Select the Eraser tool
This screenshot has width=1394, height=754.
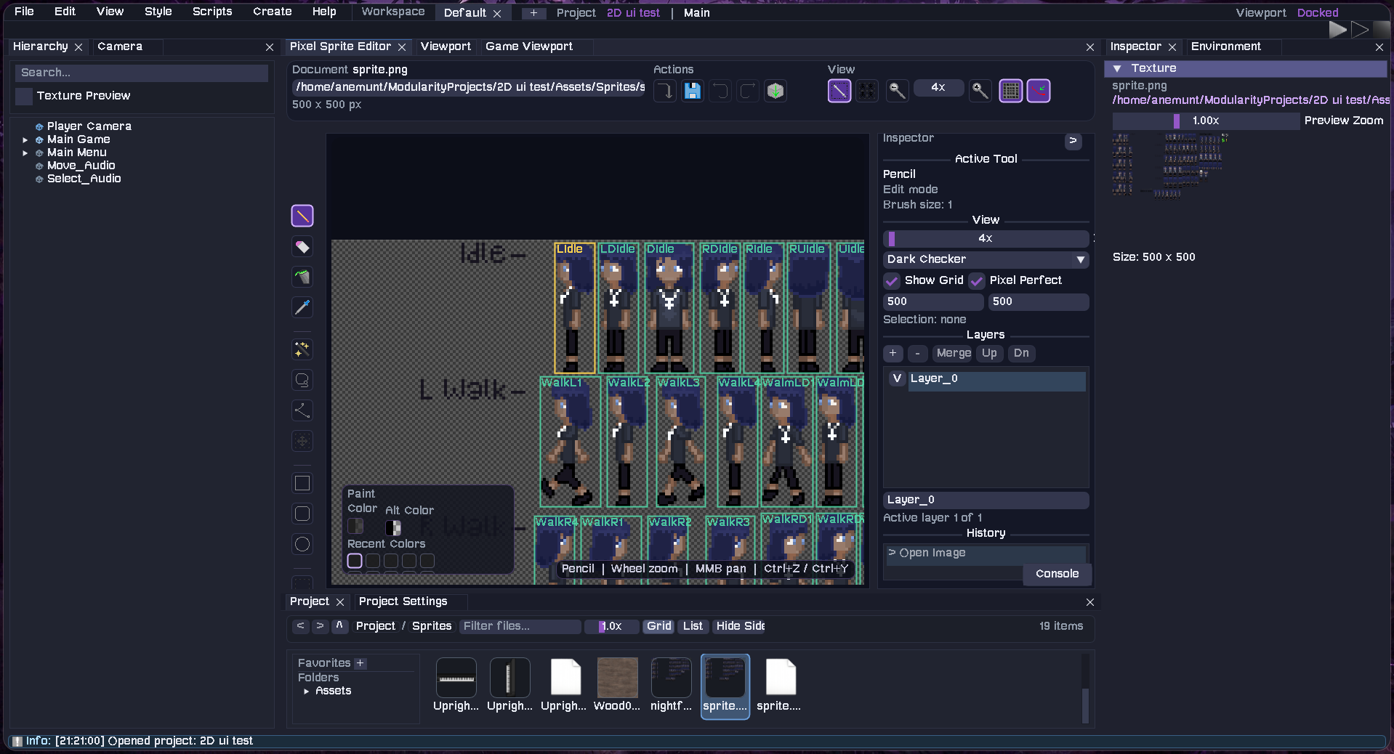pyautogui.click(x=302, y=247)
